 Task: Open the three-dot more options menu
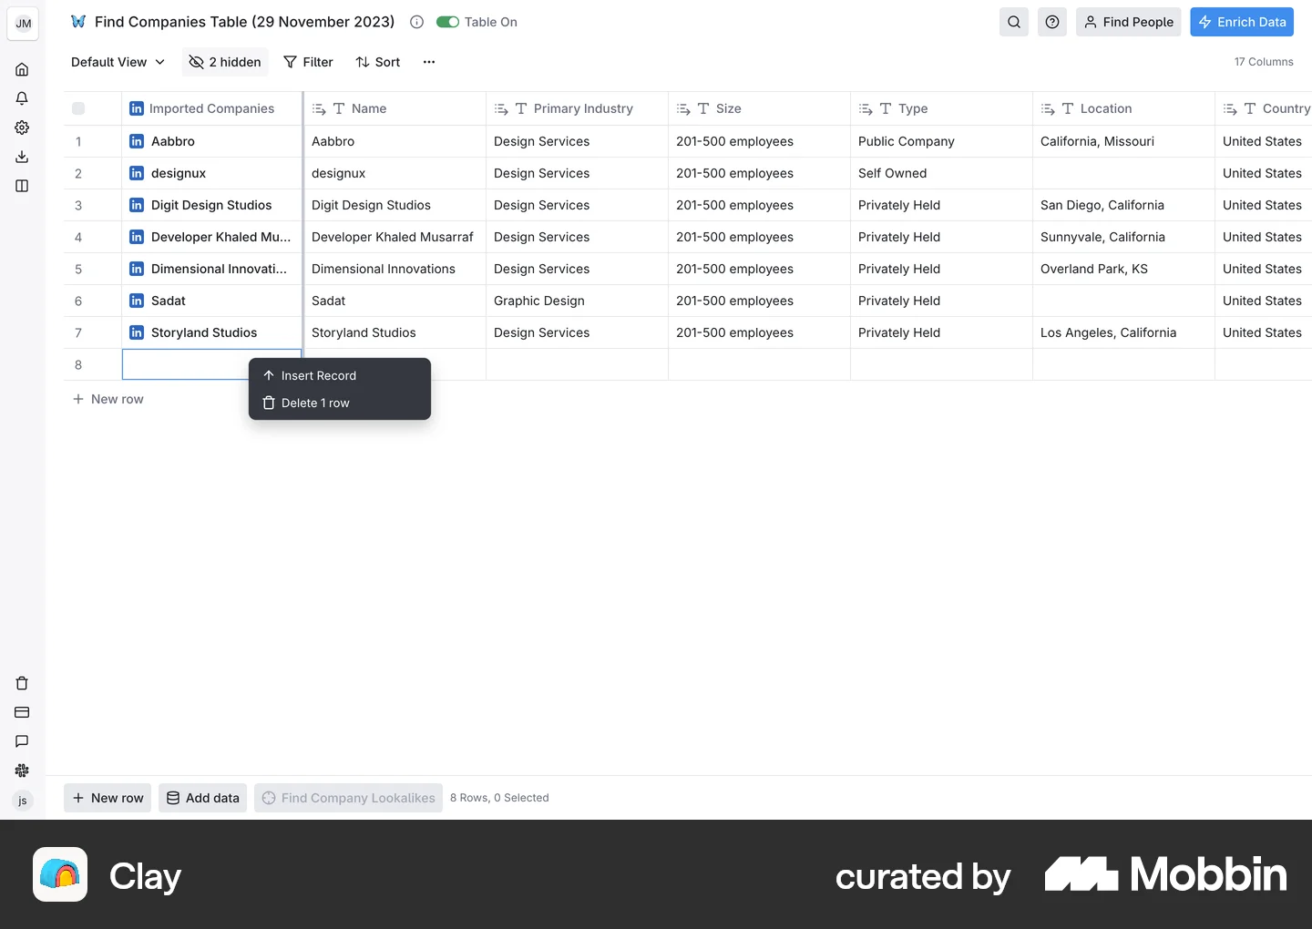429,62
